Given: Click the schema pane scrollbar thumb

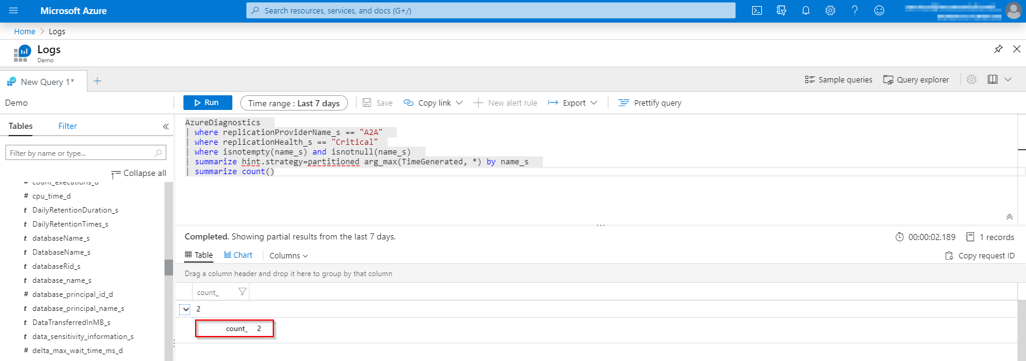Looking at the screenshot, I should coord(168,268).
